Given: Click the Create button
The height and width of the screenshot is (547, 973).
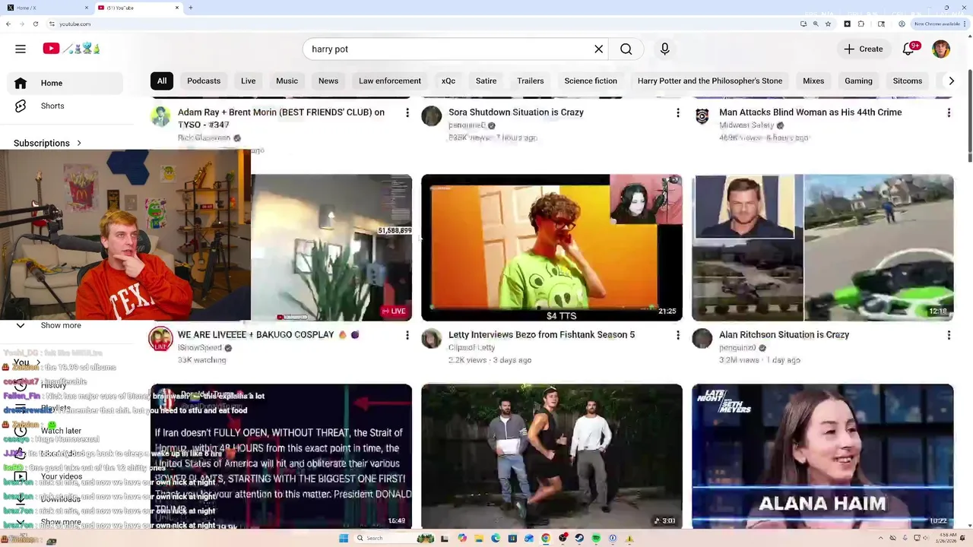Looking at the screenshot, I should point(864,49).
